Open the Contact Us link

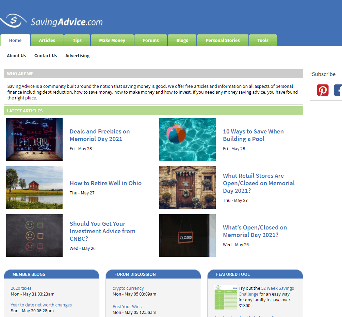pyautogui.click(x=46, y=56)
